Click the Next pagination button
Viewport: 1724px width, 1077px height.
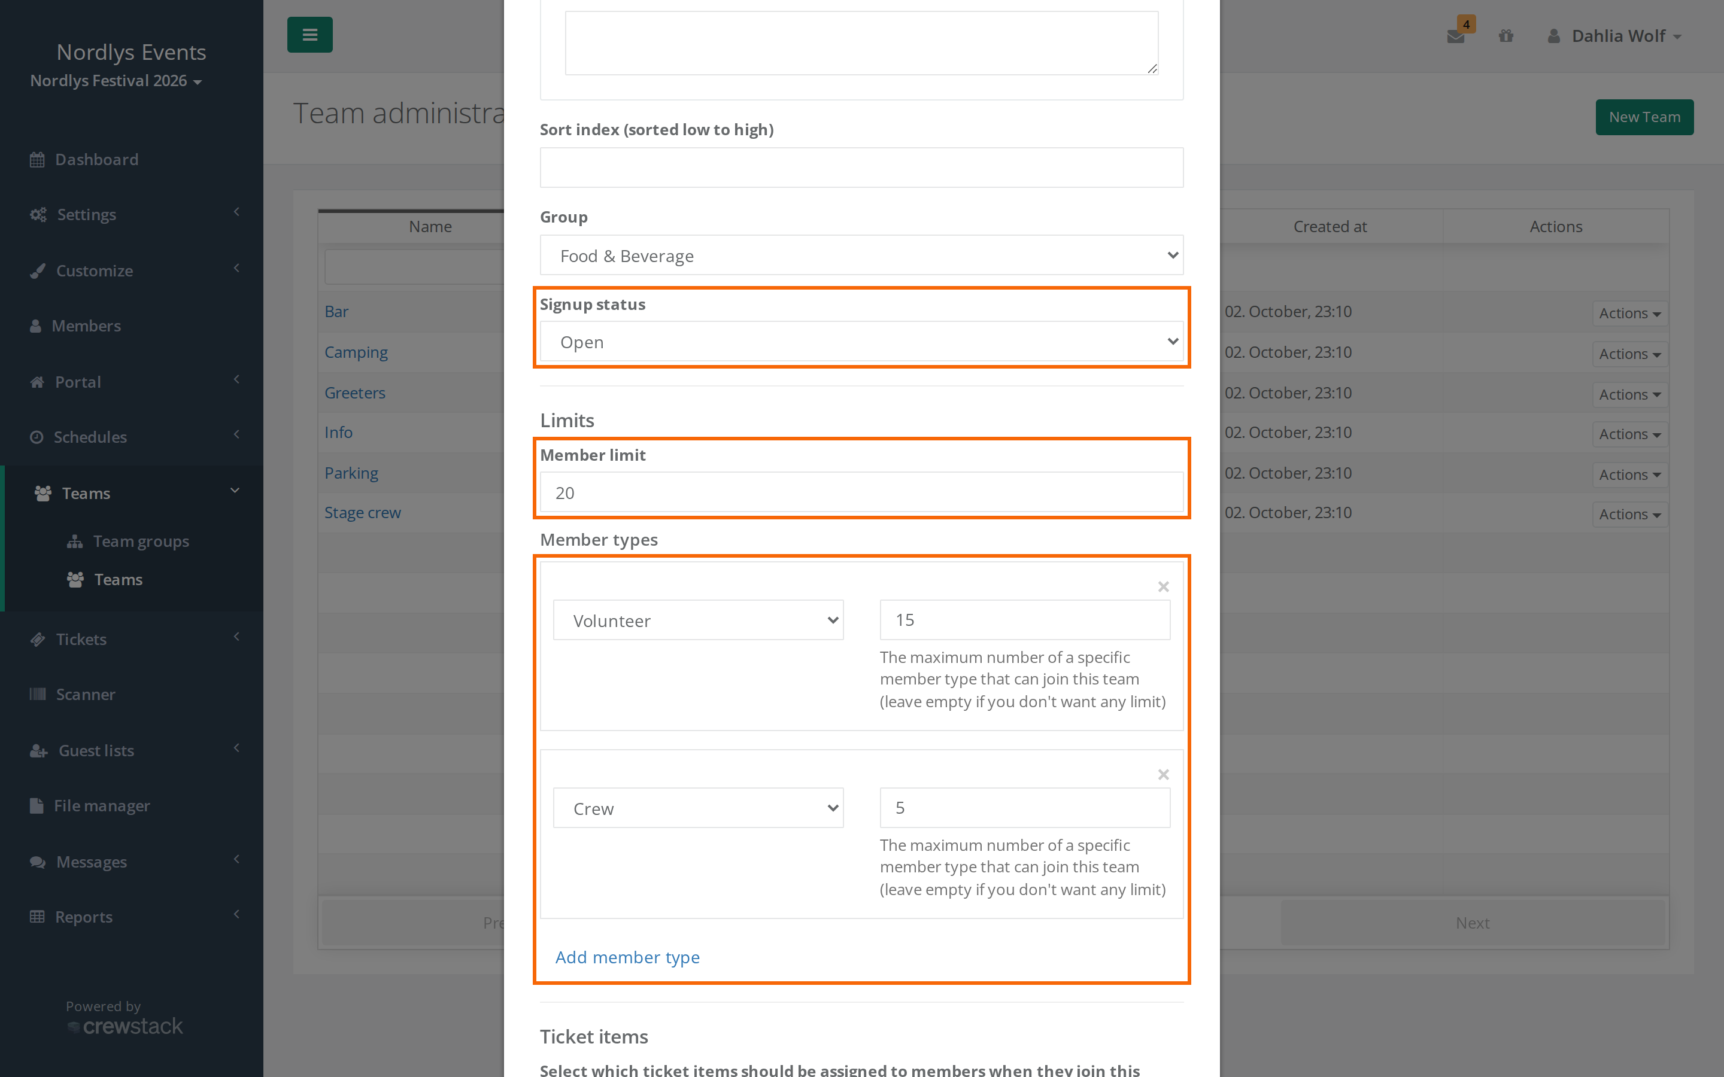tap(1473, 923)
